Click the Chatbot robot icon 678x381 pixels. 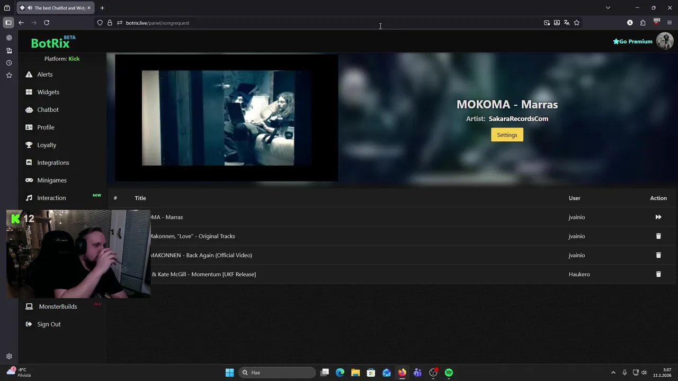(29, 110)
